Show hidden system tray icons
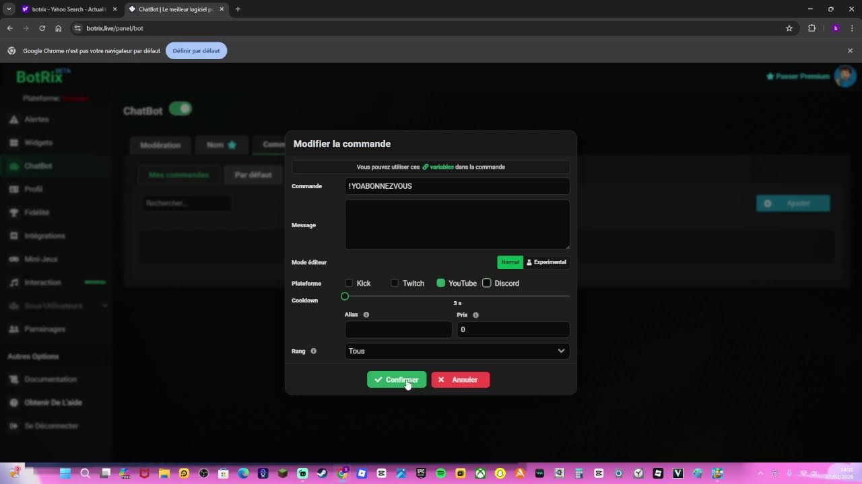 click(x=760, y=473)
